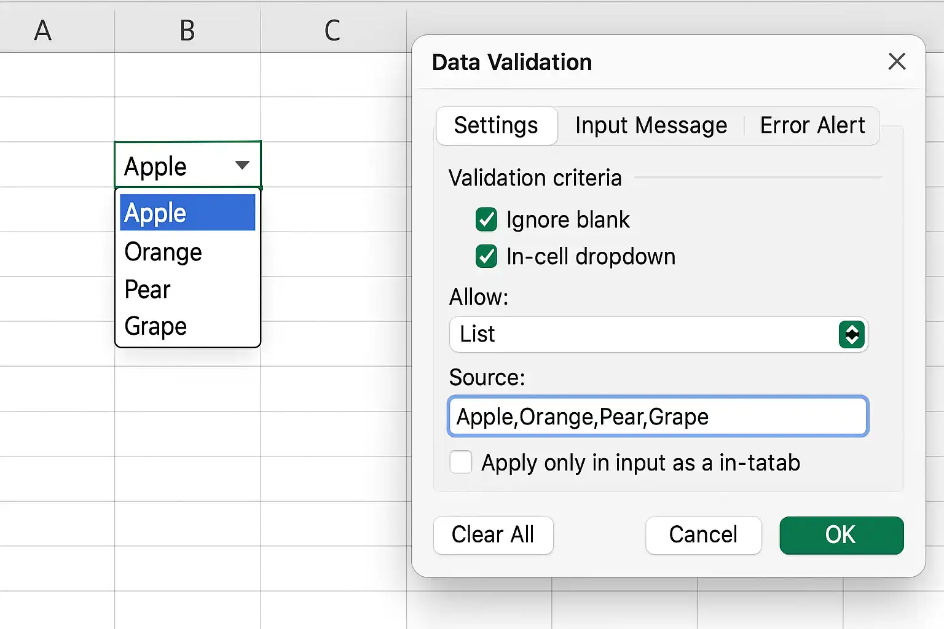Screen dimensions: 944x629
Task: Switch to the Input Message tab
Action: click(651, 125)
